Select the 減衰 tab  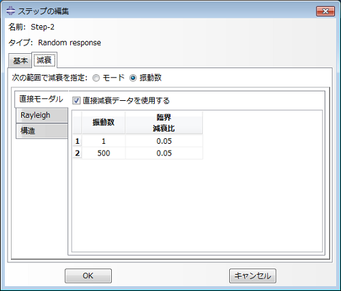pos(44,60)
